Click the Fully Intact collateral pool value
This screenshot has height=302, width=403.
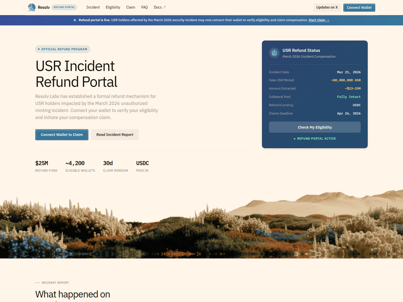point(349,97)
